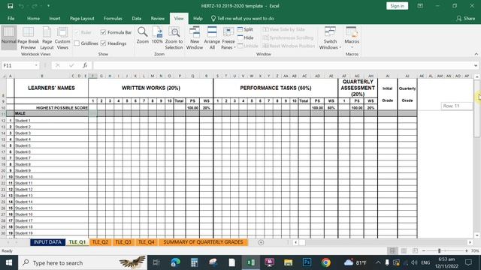The height and width of the screenshot is (270, 481).
Task: Click the zoom slider handle
Action: click(x=439, y=250)
